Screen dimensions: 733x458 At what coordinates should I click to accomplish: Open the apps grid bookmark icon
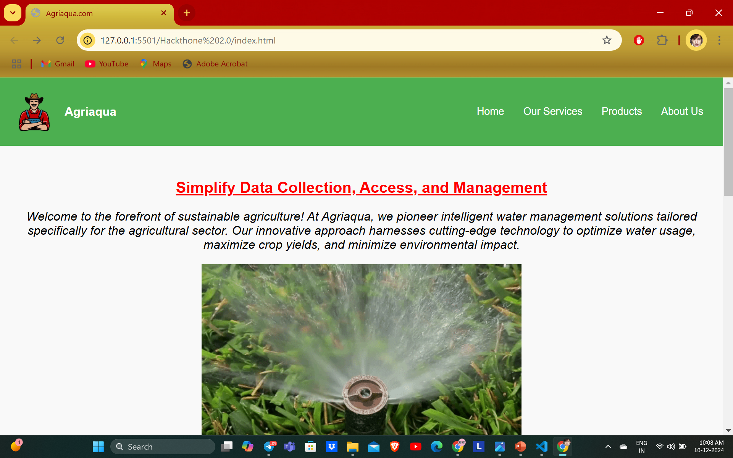[x=17, y=64]
